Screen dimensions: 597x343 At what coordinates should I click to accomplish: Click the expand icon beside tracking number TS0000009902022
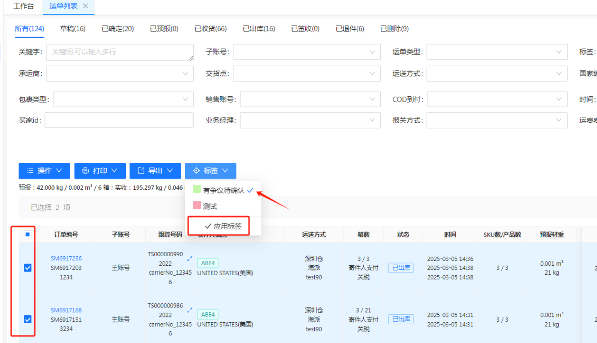[189, 258]
